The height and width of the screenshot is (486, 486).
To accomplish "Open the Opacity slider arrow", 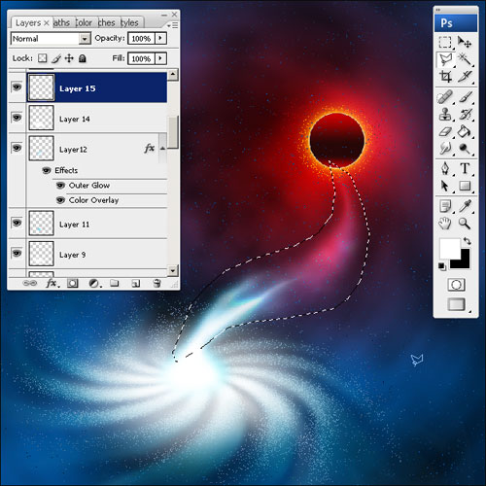I will (160, 38).
